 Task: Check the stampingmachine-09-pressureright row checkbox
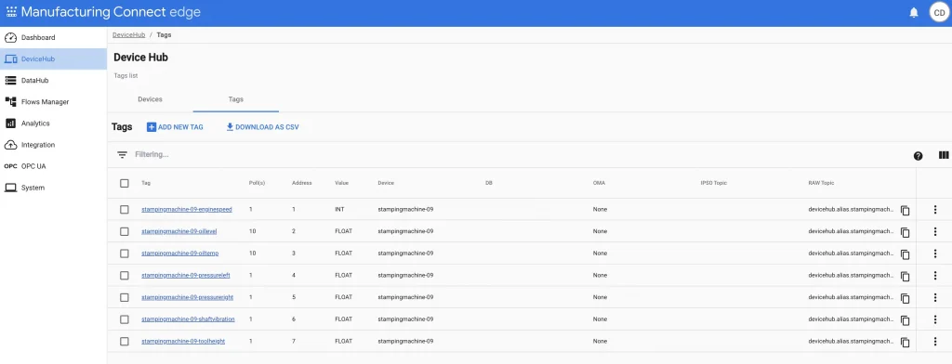click(x=125, y=297)
